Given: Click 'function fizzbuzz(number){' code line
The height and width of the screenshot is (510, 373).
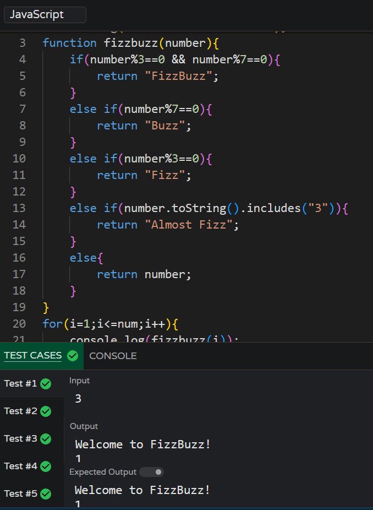Looking at the screenshot, I should point(131,43).
